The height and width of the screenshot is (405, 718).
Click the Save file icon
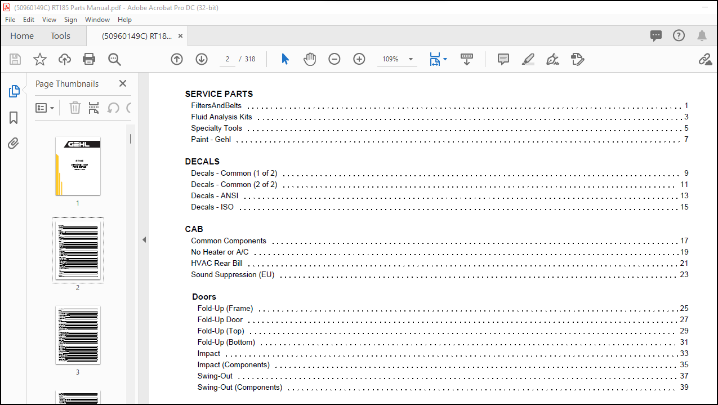pyautogui.click(x=15, y=59)
